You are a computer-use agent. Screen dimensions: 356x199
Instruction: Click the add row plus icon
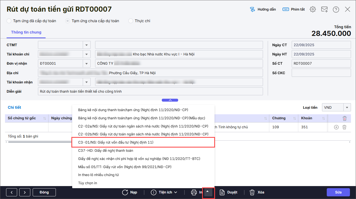click(336, 127)
